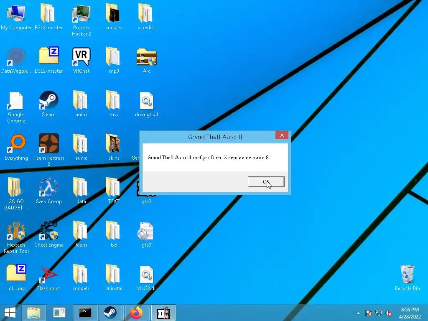Image resolution: width=428 pixels, height=321 pixels.
Task: Switch to the Command Prompt taskbar window
Action: pyautogui.click(x=85, y=313)
